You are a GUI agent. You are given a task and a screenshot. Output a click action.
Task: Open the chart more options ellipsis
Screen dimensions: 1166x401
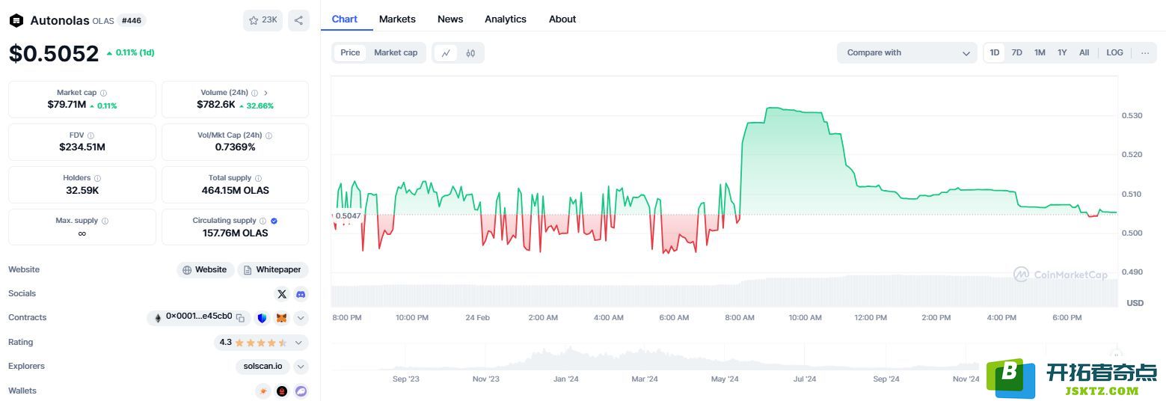pos(1144,52)
